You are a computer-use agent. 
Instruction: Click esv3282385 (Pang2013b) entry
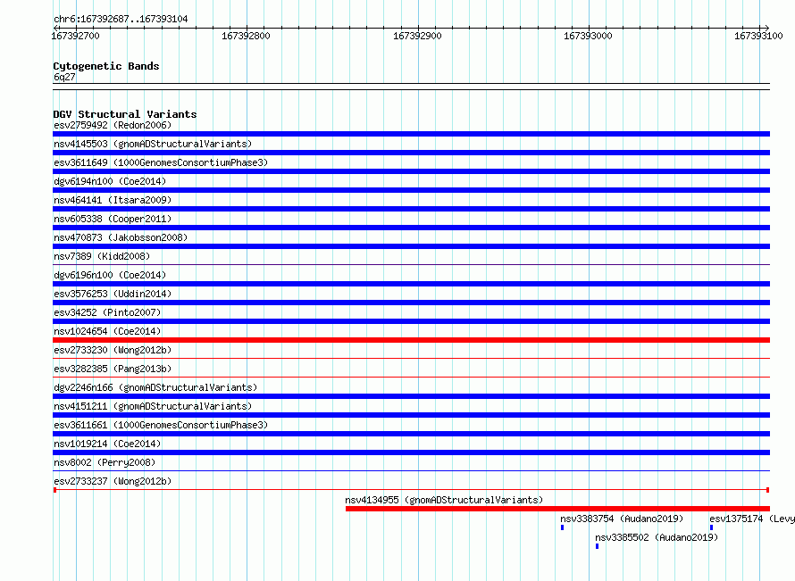coord(113,369)
